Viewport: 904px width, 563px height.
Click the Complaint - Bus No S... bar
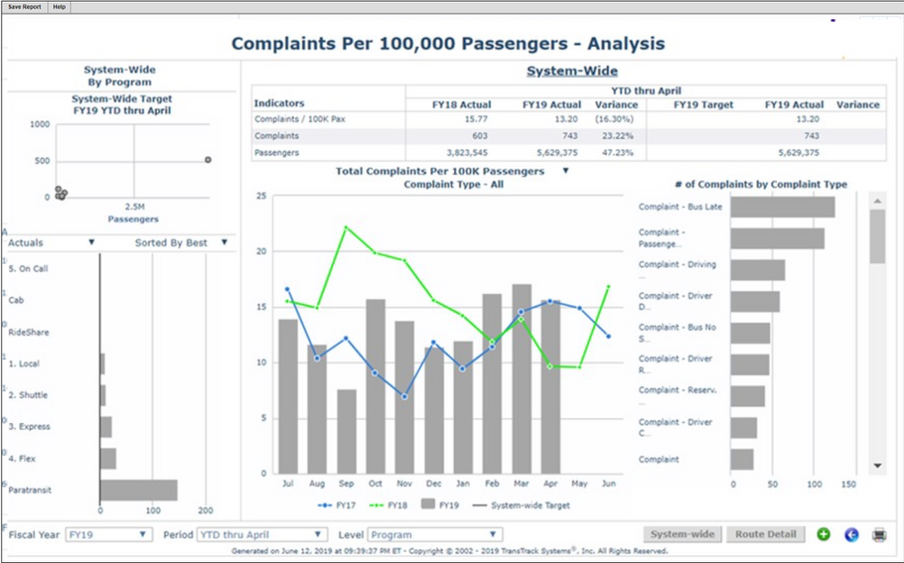click(750, 333)
